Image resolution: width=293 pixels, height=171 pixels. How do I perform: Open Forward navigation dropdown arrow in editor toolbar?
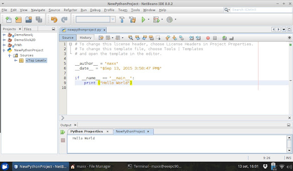123,38
